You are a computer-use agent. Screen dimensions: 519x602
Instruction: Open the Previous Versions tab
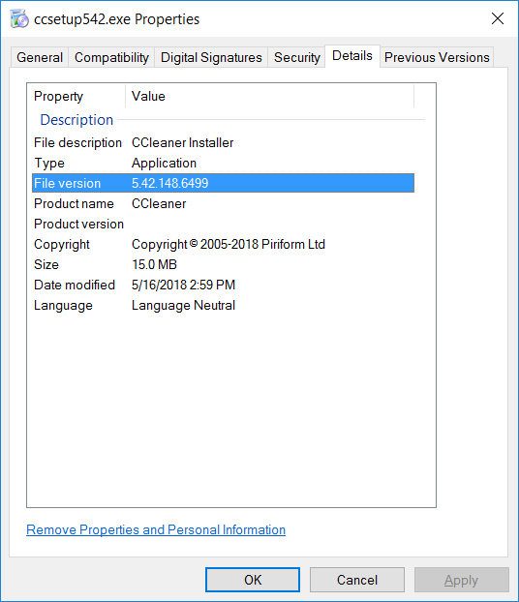coord(437,58)
